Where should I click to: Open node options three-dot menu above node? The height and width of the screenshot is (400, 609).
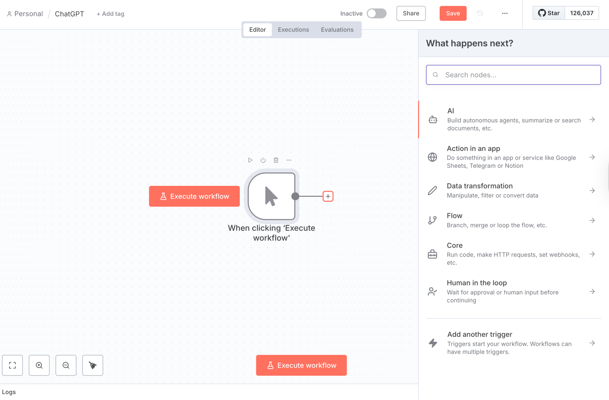click(289, 160)
